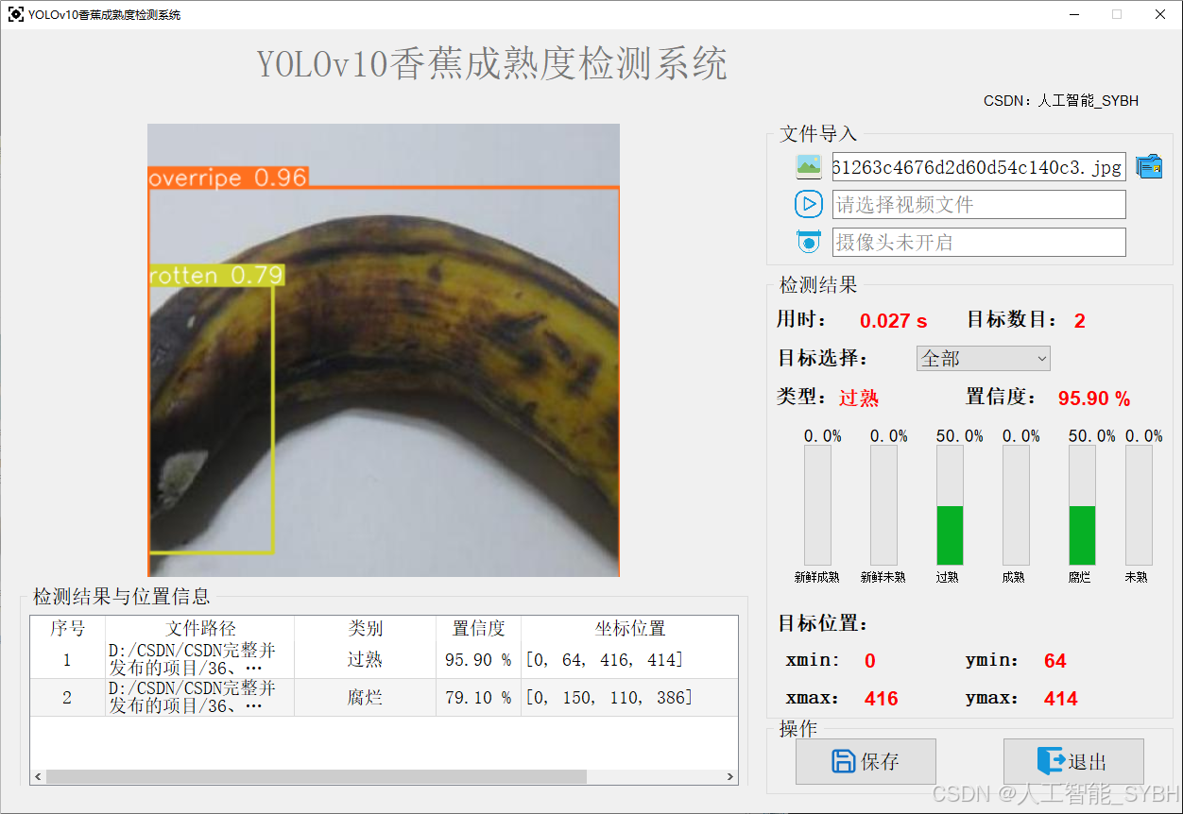Select table cell 腐烂 in row 2
This screenshot has width=1183, height=814.
point(366,697)
